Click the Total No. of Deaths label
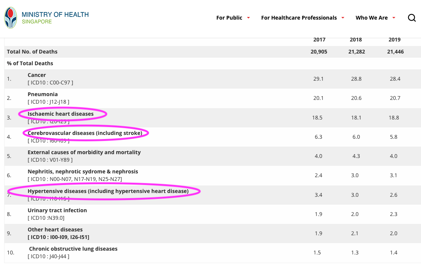This screenshot has height=268, width=421. (x=32, y=52)
